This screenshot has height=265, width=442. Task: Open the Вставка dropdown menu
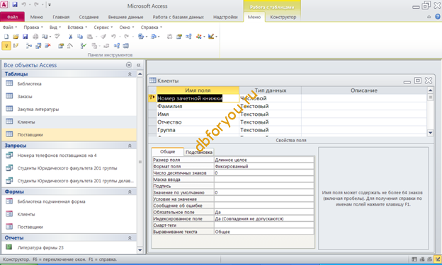click(x=77, y=28)
